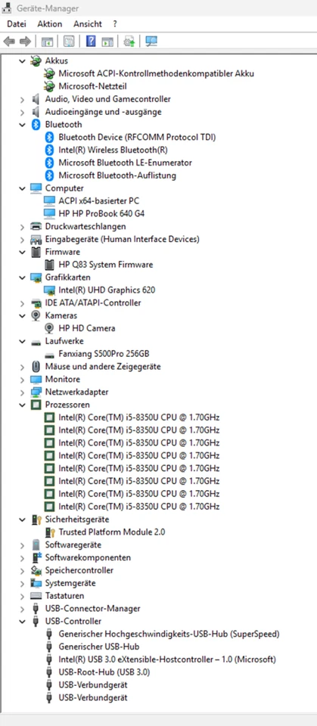Expand the Systemgeräte category

22,583
